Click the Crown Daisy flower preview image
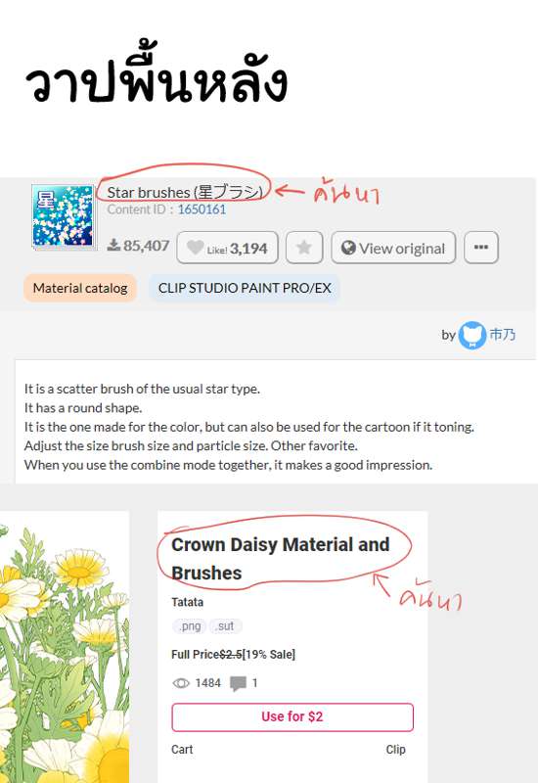This screenshot has height=783, width=538. (65, 647)
